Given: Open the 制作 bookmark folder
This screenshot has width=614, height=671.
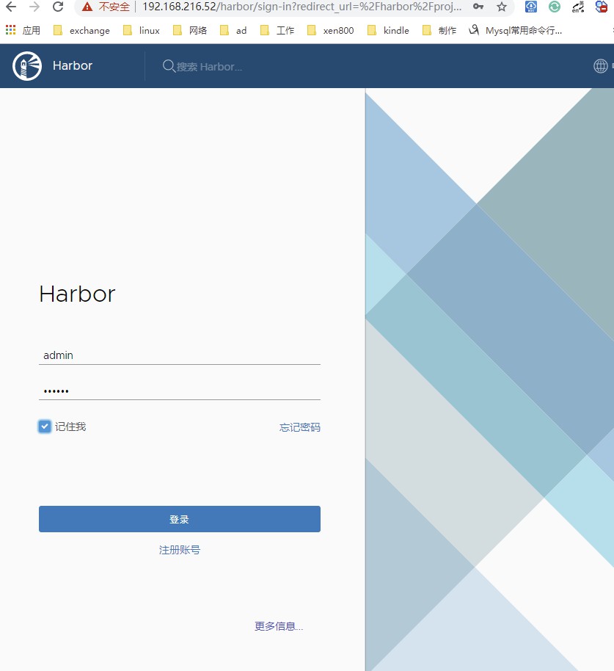Looking at the screenshot, I should tap(439, 30).
